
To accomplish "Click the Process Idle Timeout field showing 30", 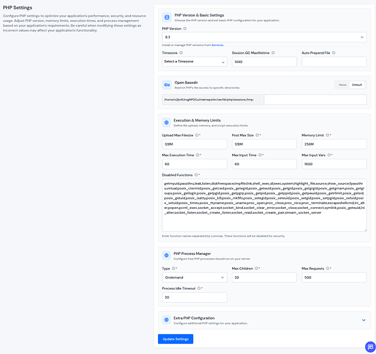I will 194,297.
